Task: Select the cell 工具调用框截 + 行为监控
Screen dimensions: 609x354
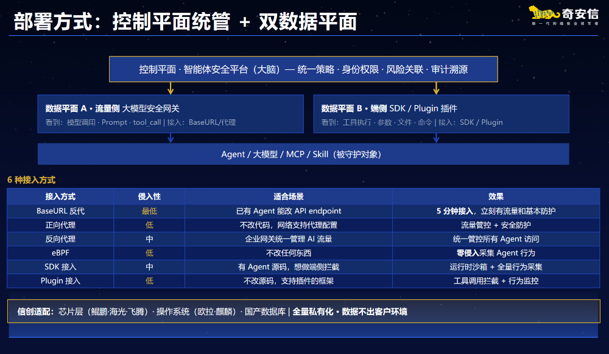Action: [x=496, y=281]
